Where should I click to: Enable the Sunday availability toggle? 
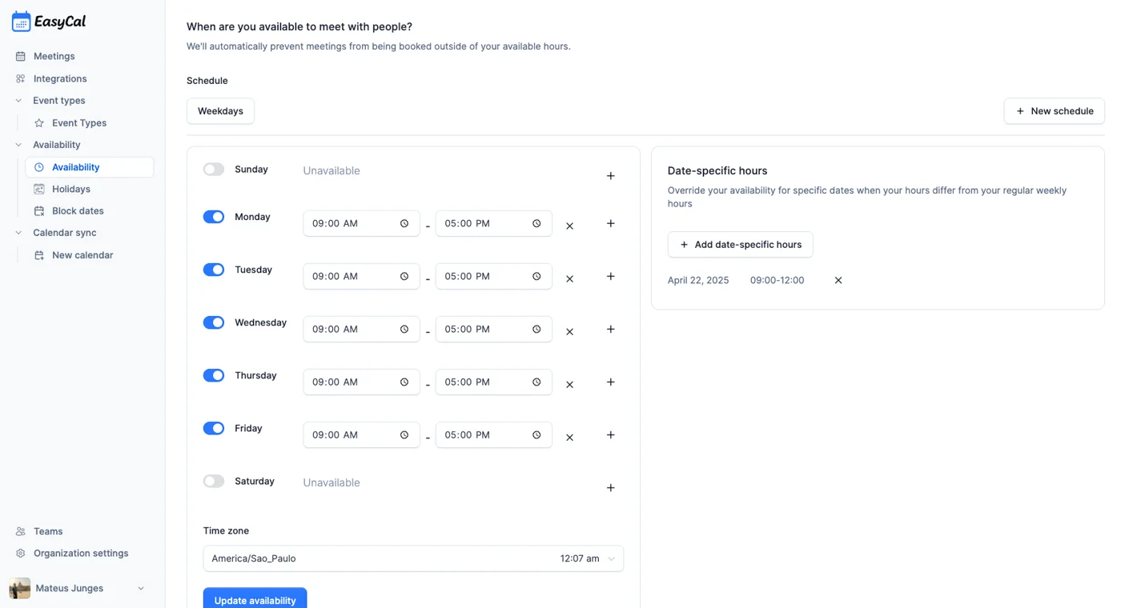[214, 169]
